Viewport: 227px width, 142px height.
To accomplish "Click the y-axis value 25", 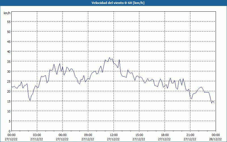I will (9, 81).
